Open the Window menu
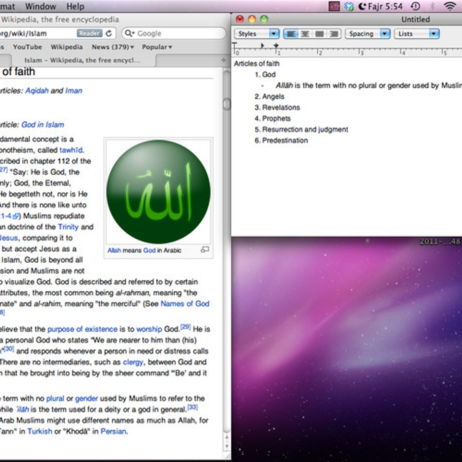 click(40, 6)
